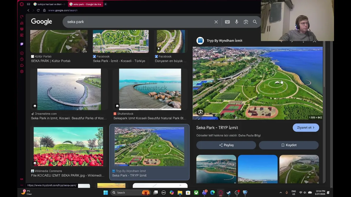Open first related image of coastal town
This screenshot has width=351, height=197.
[216, 169]
